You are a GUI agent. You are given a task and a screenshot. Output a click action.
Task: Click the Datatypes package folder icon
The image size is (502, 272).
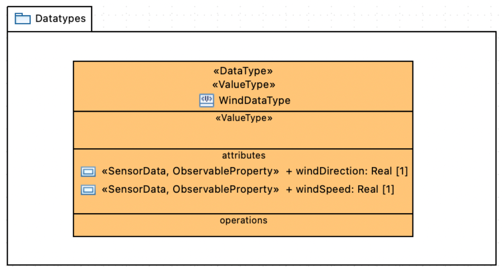pos(23,19)
